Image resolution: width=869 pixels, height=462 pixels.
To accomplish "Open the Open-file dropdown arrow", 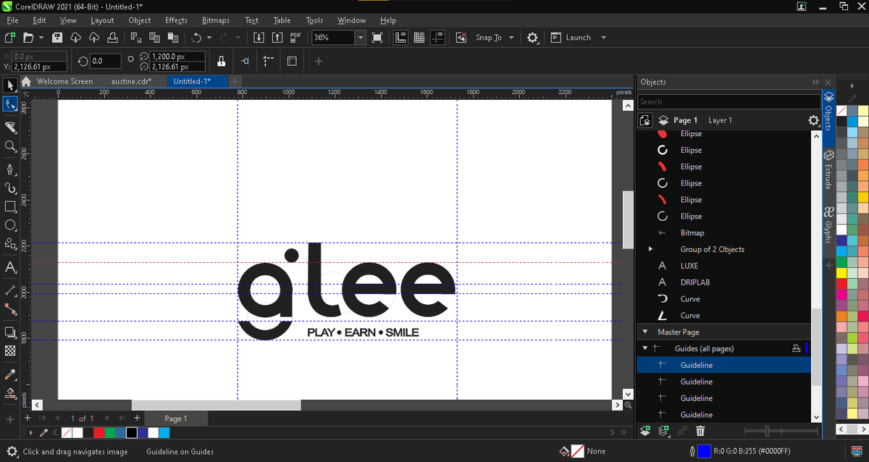I will click(41, 38).
